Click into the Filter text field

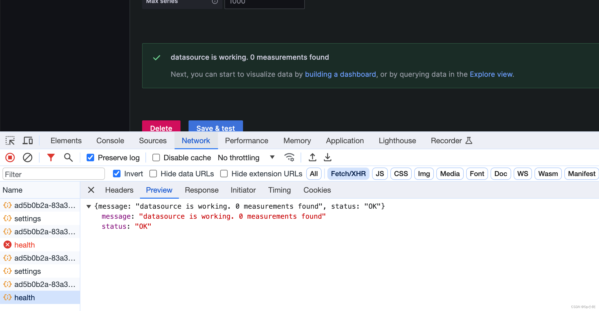click(x=53, y=174)
